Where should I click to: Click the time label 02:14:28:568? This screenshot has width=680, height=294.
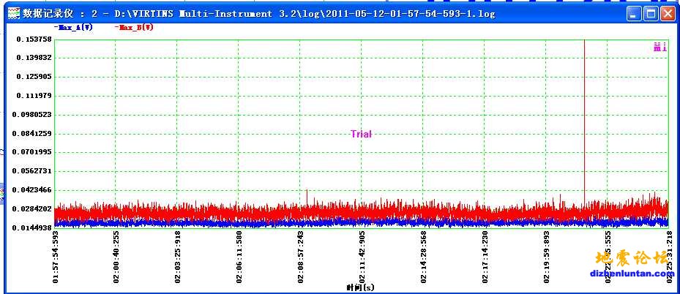[424, 256]
